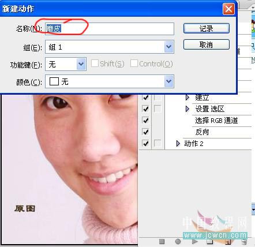Viewport: 255px width, 247px height.
Task: Toggle the Control checkbox
Action: click(x=134, y=63)
